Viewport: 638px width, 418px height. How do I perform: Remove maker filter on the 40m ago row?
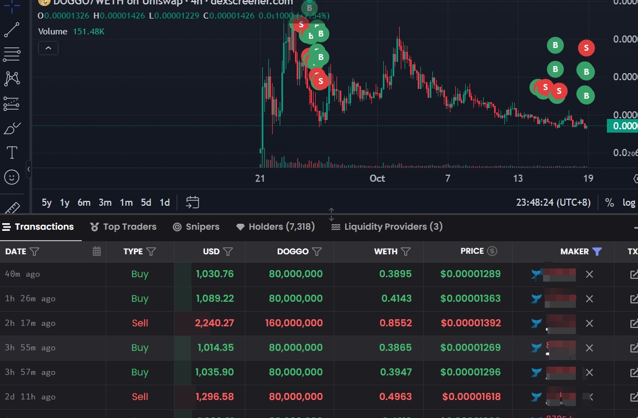(589, 274)
